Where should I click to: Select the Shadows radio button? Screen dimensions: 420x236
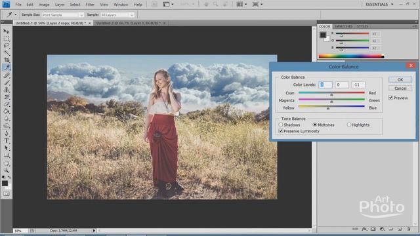[281, 125]
